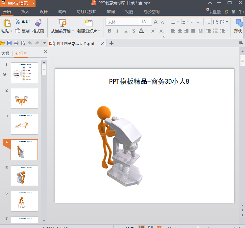Open the 设计 ribbon tab

44,12
